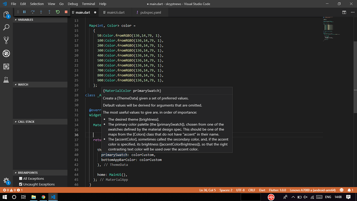Open the Explorer view in activity bar
This screenshot has height=201, width=357.
[6, 14]
